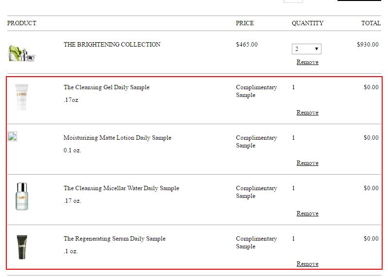388x277 pixels.
Task: Remove the Regenerating Serum Daily Sample
Action: pos(307,263)
